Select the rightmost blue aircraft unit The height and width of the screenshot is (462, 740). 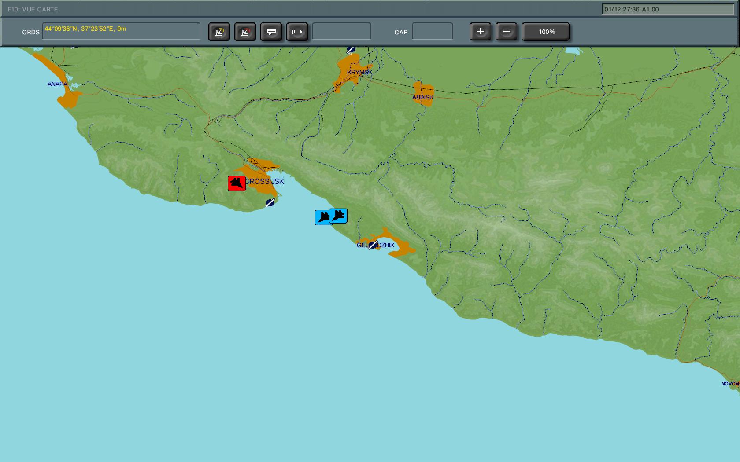click(339, 216)
